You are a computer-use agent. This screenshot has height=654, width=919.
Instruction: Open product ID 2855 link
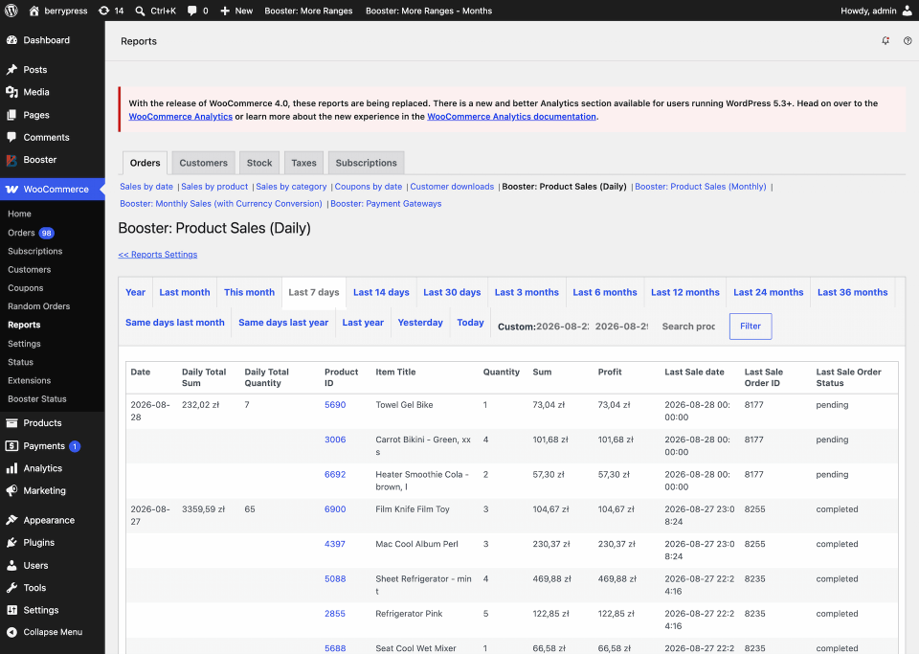pyautogui.click(x=335, y=614)
